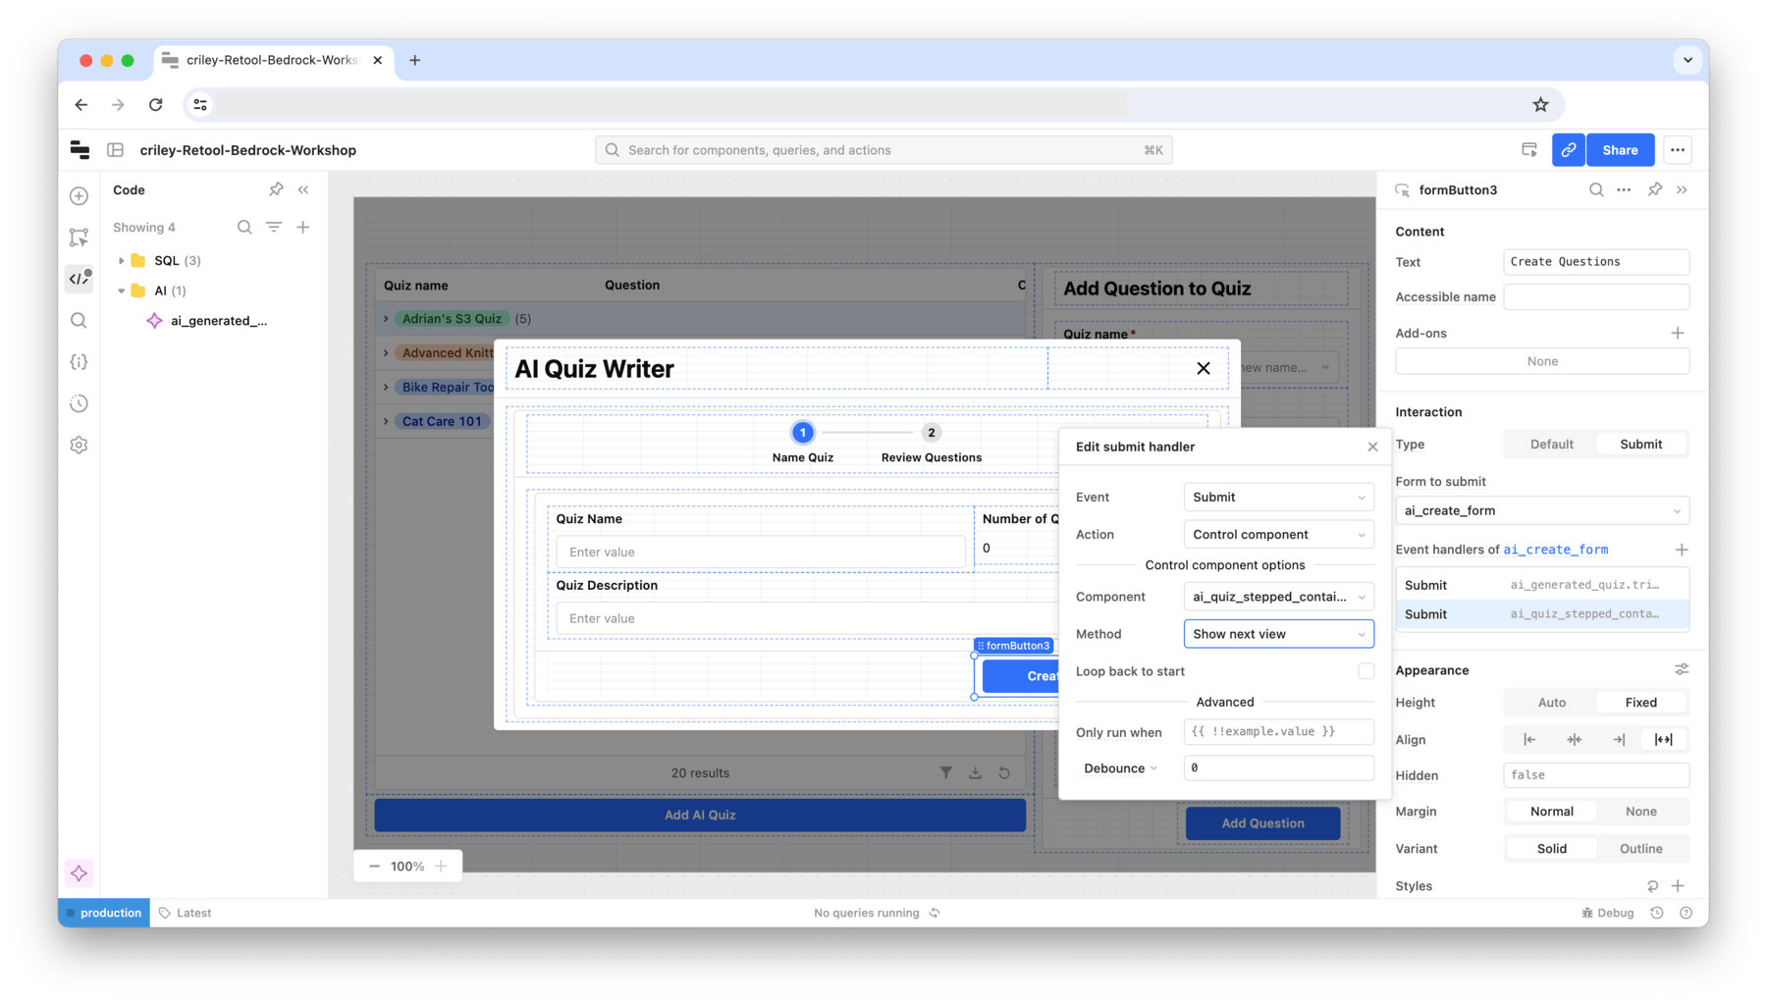Open the search icon in left sidebar
This screenshot has height=1004, width=1767.
80,321
